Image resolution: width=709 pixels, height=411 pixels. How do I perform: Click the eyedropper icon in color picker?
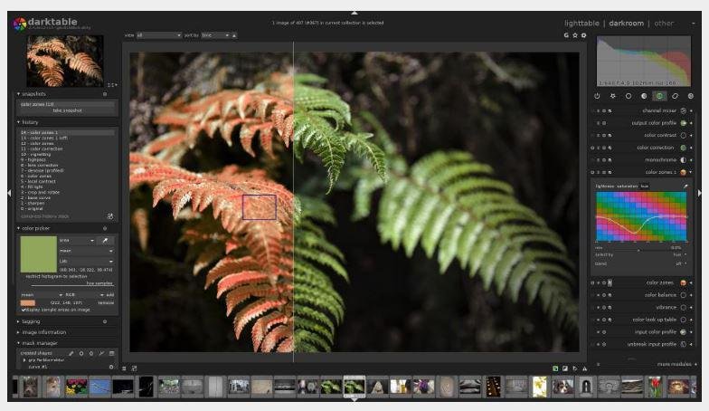coord(106,241)
